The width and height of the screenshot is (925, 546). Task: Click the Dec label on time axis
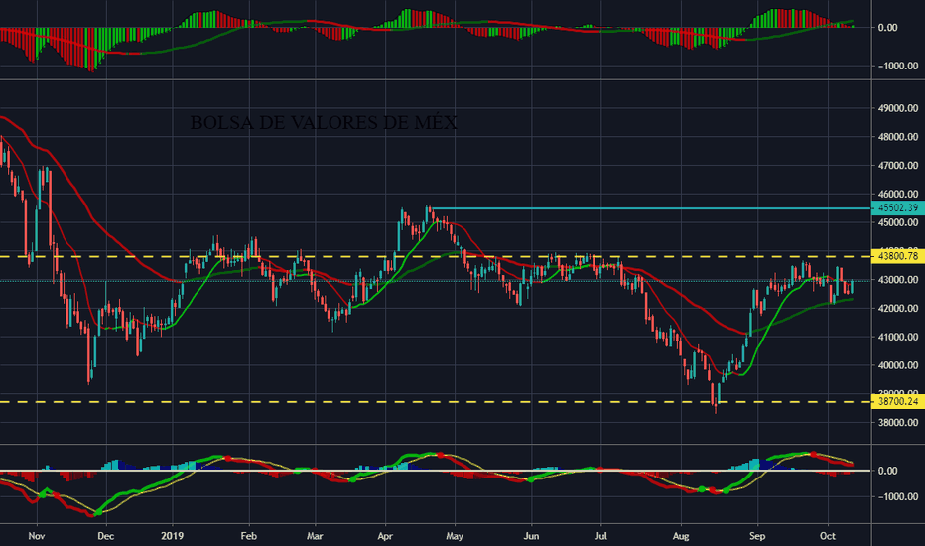105,536
